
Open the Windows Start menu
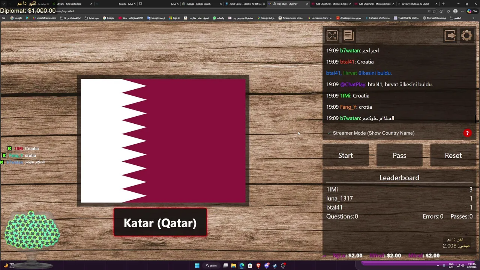coord(197,265)
